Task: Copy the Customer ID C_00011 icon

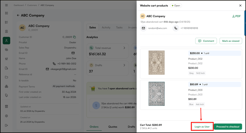Action: pos(75,37)
